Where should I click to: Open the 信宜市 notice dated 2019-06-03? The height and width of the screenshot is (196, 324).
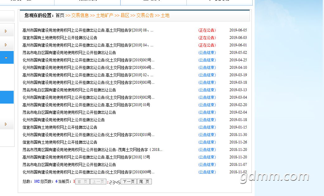[x=60, y=38]
